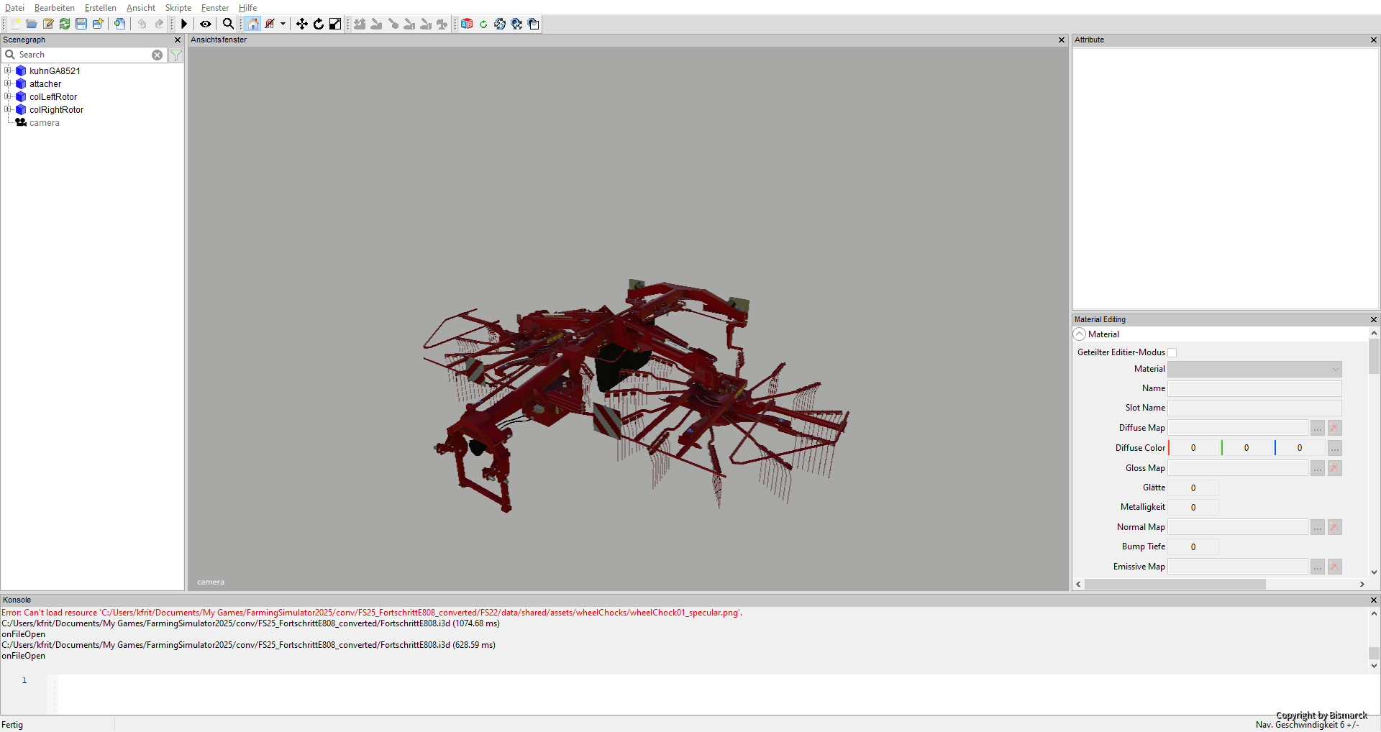Expand the colRightRotor node
Viewport: 1381px width, 732px height.
click(8, 109)
